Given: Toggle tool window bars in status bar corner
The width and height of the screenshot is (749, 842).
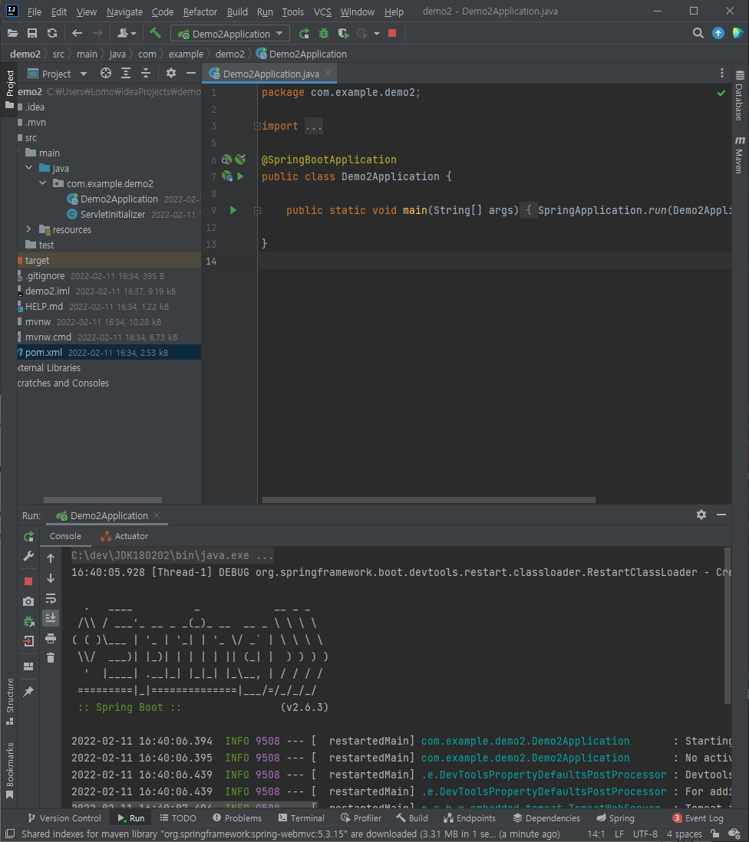Looking at the screenshot, I should click(x=10, y=834).
